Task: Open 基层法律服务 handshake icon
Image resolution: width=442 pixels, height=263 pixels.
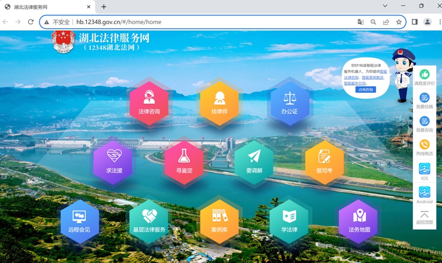Action: click(149, 220)
